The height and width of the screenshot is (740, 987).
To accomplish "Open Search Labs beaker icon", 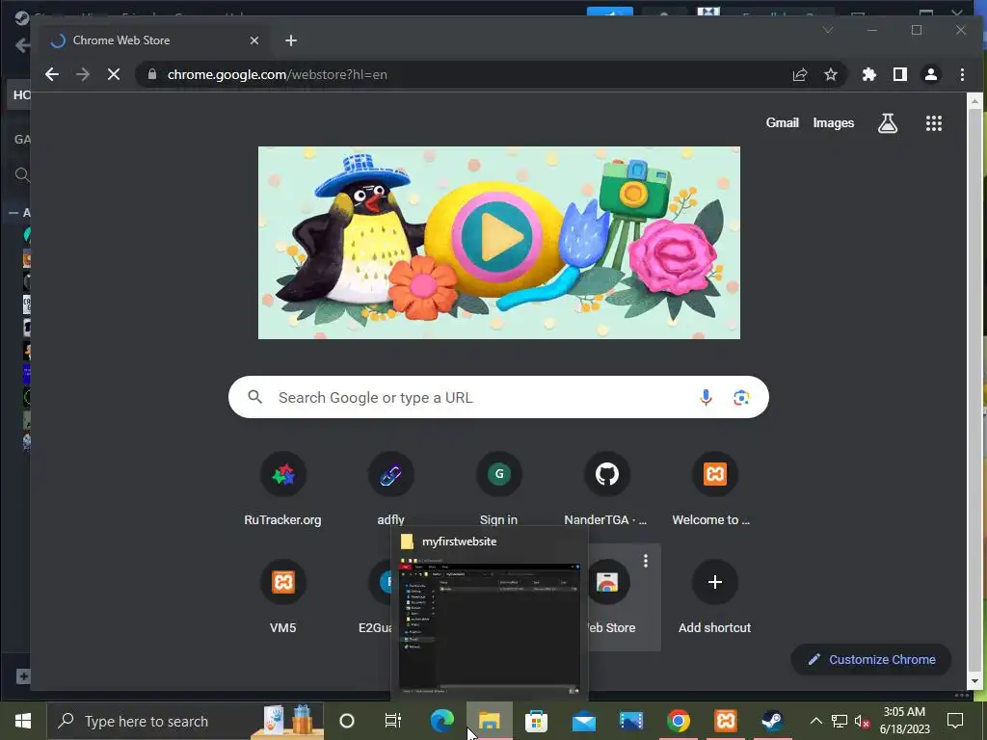I will [x=888, y=123].
